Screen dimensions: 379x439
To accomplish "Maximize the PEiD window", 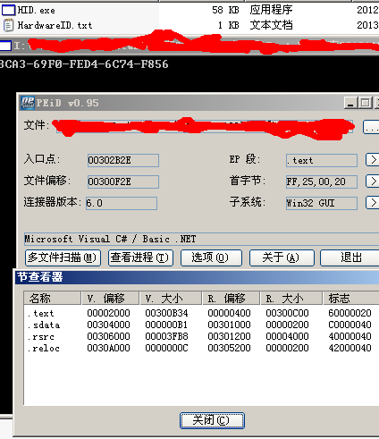I will (x=366, y=103).
